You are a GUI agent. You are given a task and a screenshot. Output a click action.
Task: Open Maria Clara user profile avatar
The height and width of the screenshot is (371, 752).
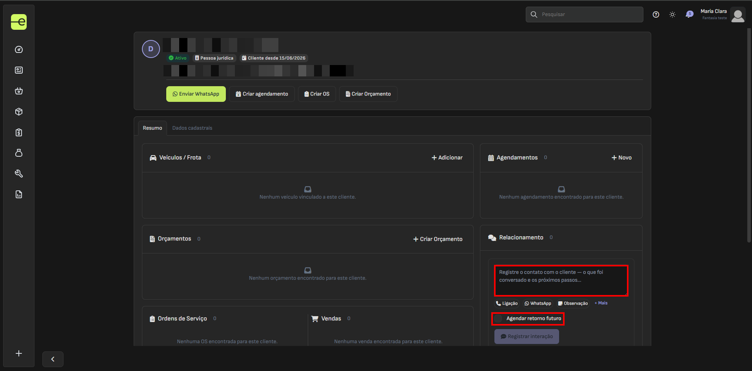tap(738, 15)
